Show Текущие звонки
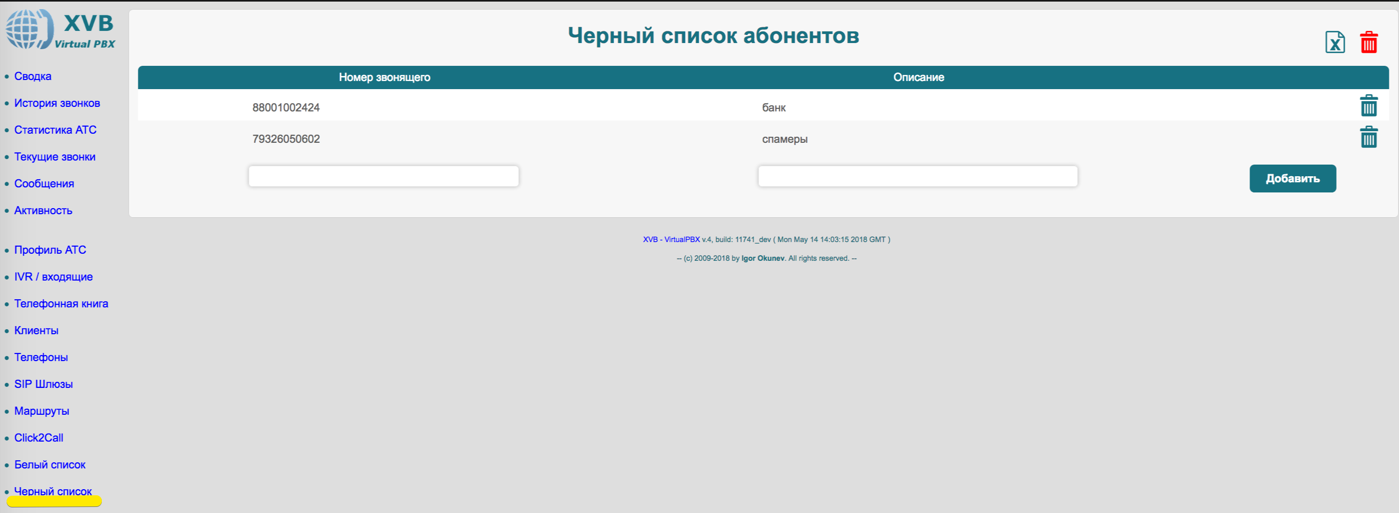Screen dimensions: 1399x513 55,157
